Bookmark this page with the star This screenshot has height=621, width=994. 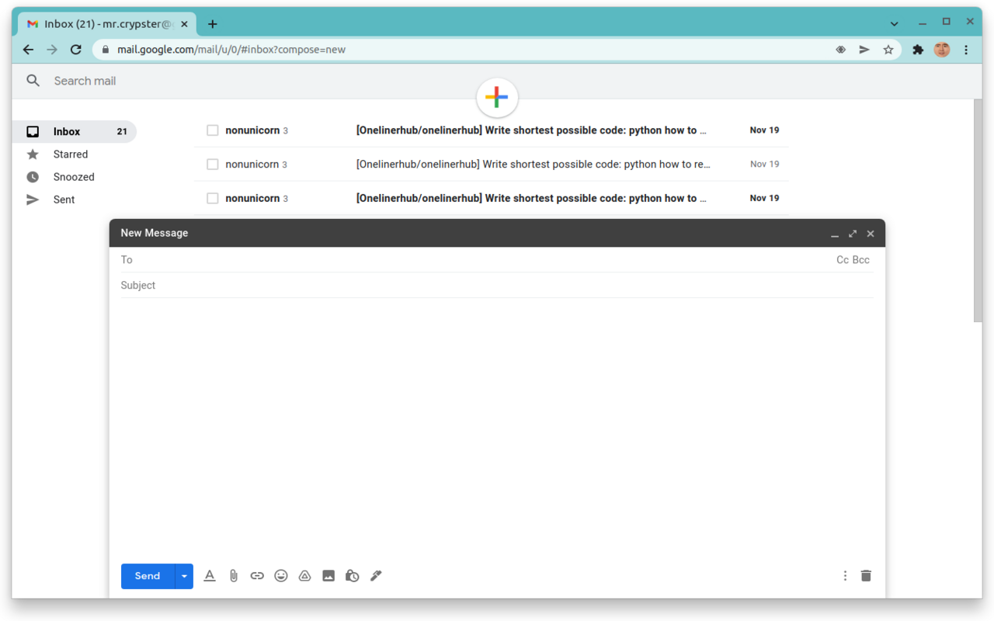coord(888,50)
